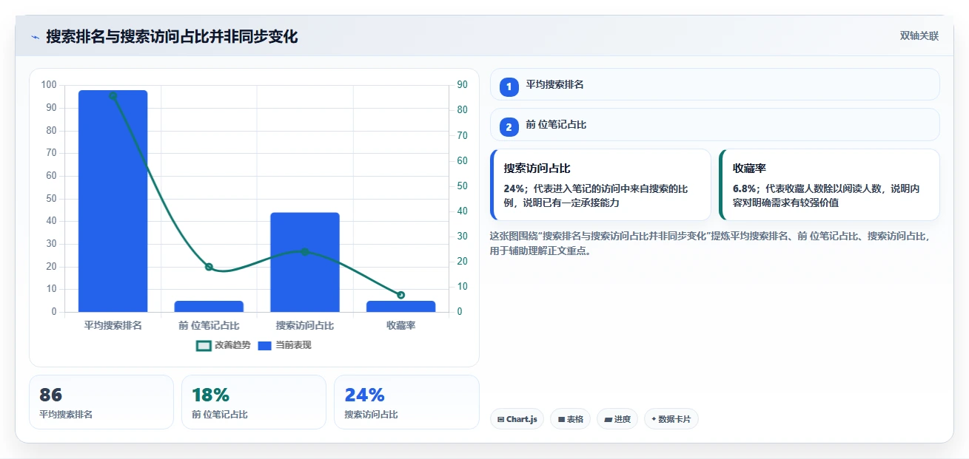Click x-axis label 收藏率
The height and width of the screenshot is (459, 969).
[x=400, y=325]
